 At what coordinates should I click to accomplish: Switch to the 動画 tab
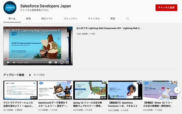pyautogui.click(x=29, y=18)
